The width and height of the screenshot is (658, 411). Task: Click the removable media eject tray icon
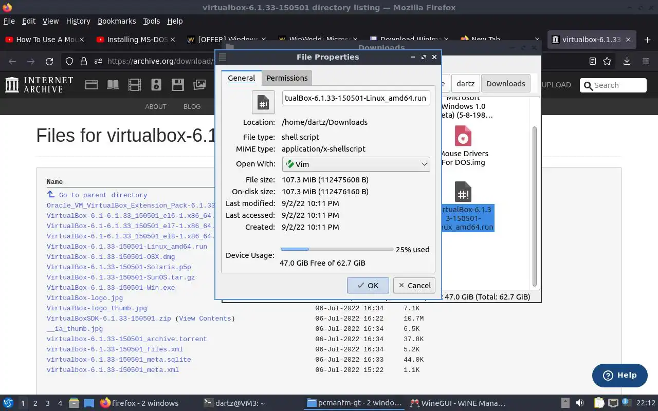(x=565, y=403)
